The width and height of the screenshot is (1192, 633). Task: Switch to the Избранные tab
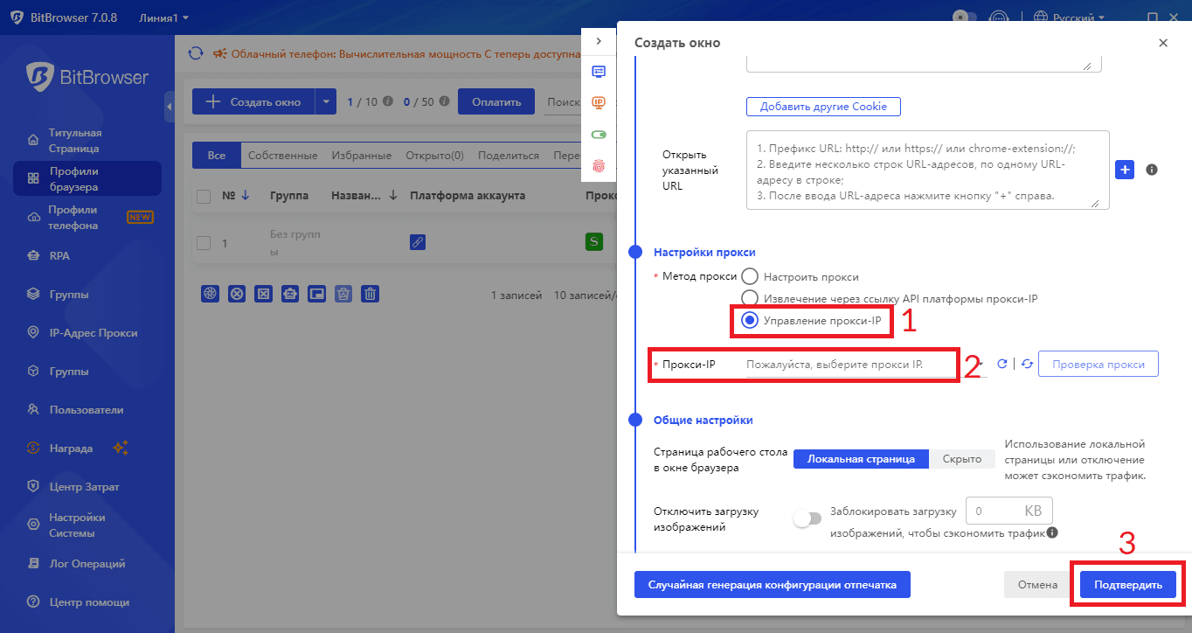[361, 156]
